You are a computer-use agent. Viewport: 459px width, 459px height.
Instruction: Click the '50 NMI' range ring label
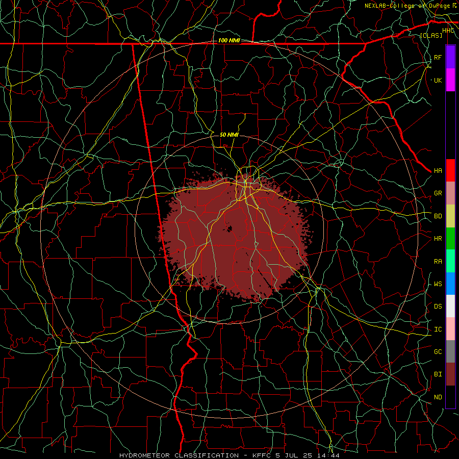pos(229,135)
